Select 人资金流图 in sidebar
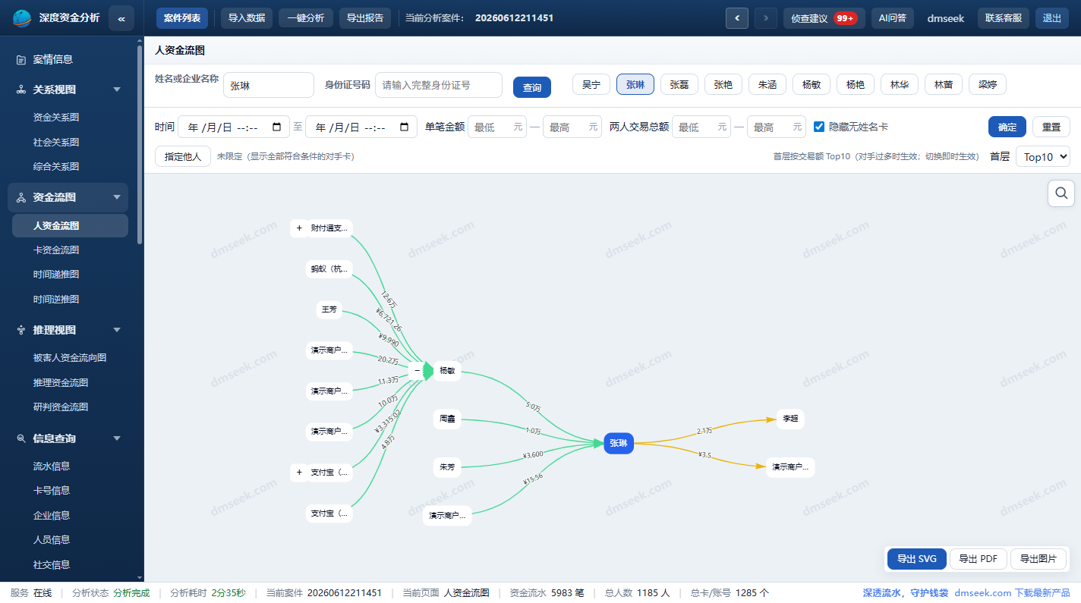 point(70,225)
